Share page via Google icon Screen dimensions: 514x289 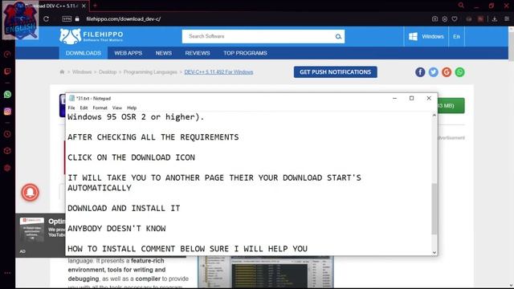[447, 72]
